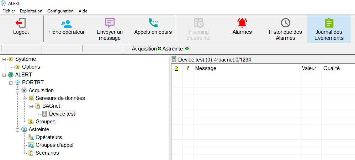Viewport: 355px width, 160px height.
Task: Click the Logout toolbar icon
Action: pyautogui.click(x=21, y=23)
